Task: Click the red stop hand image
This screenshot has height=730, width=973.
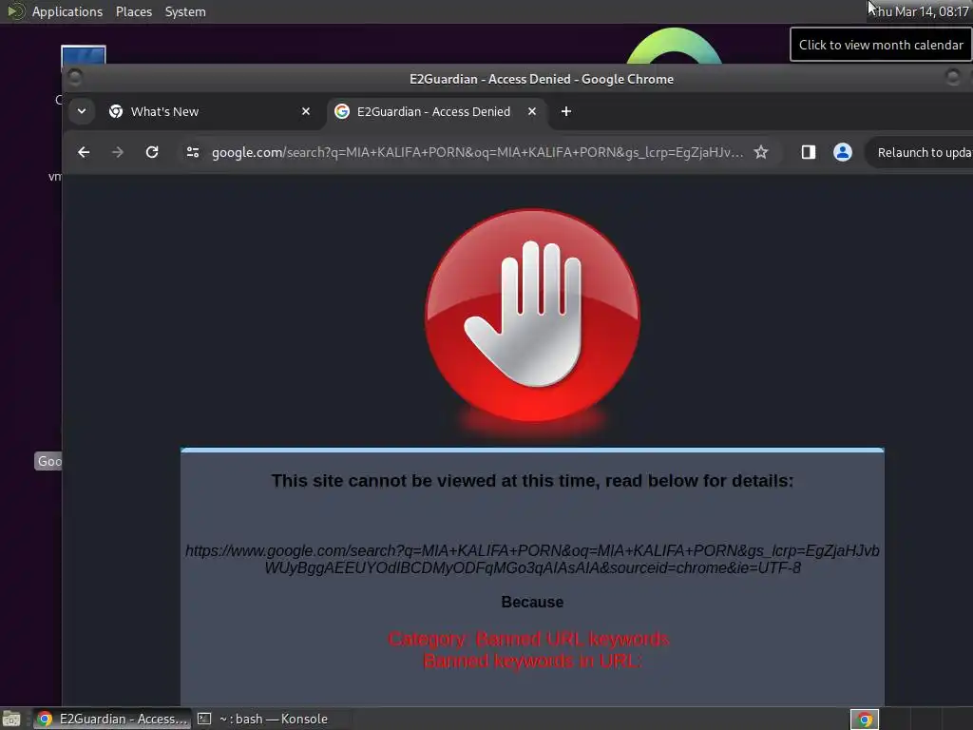Action: tap(532, 317)
